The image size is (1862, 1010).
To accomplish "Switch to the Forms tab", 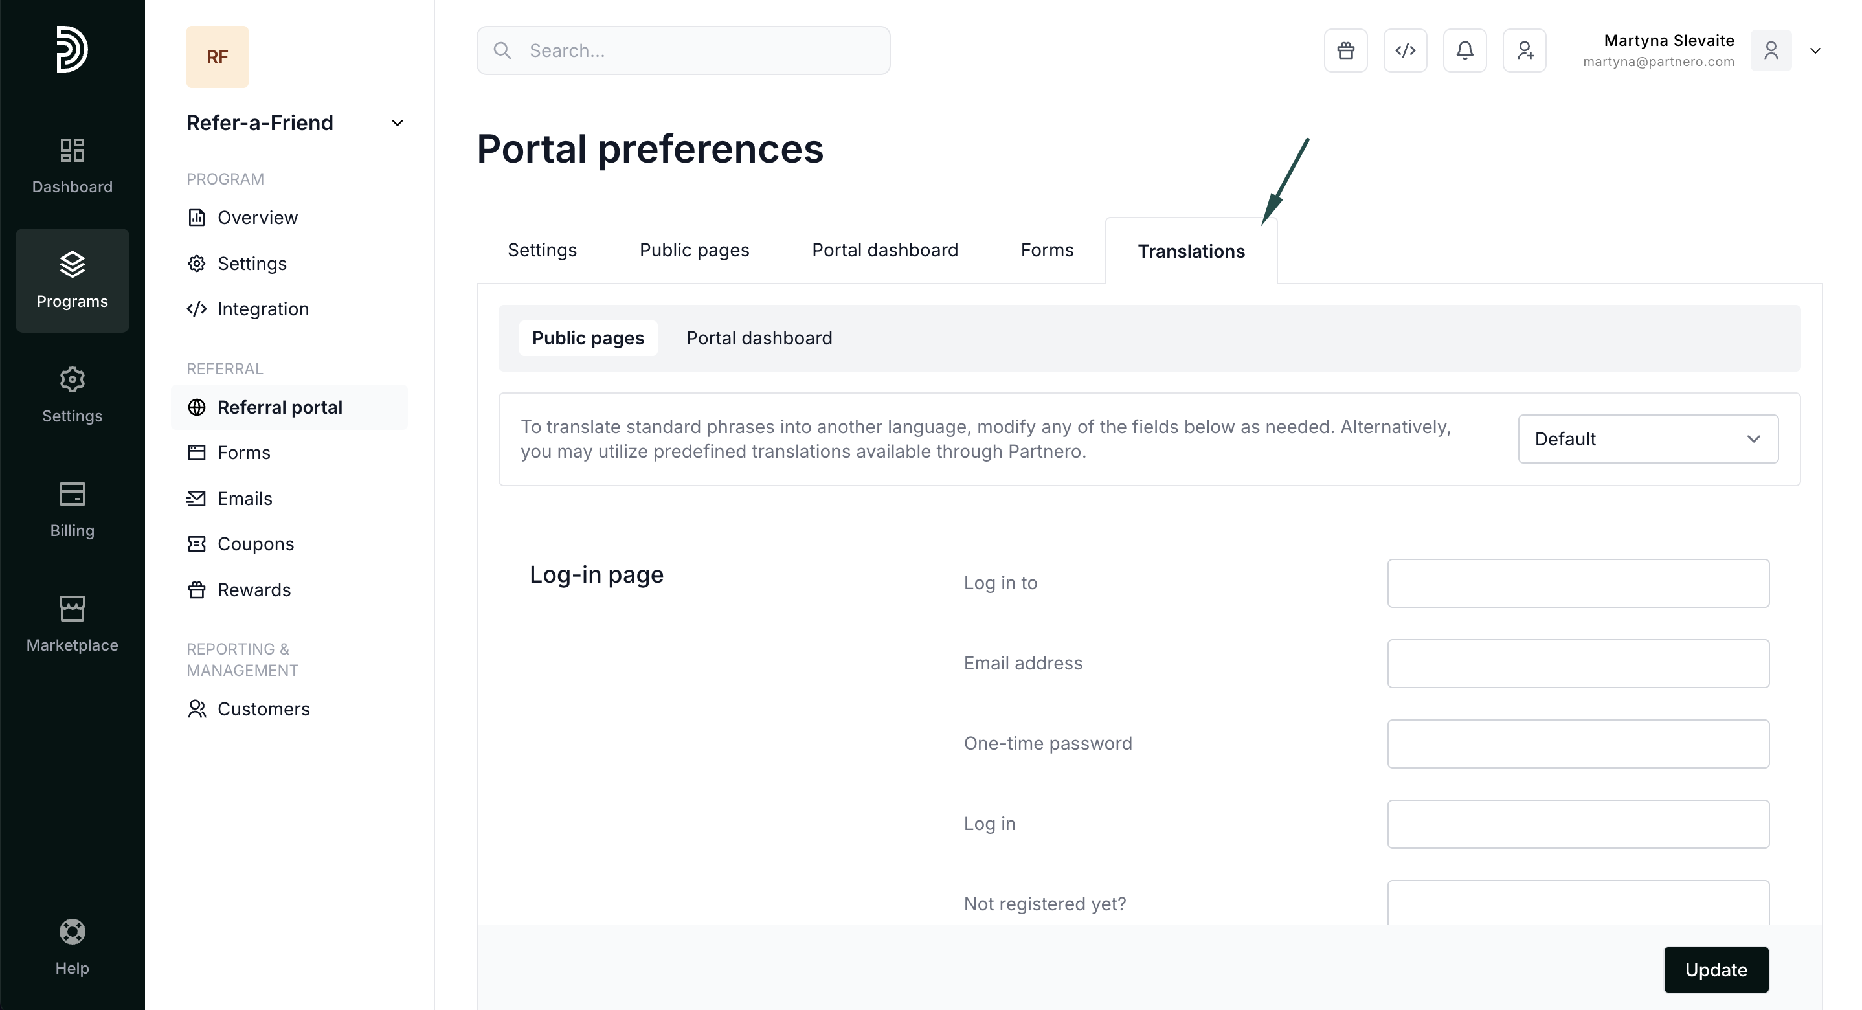I will click(x=1047, y=250).
